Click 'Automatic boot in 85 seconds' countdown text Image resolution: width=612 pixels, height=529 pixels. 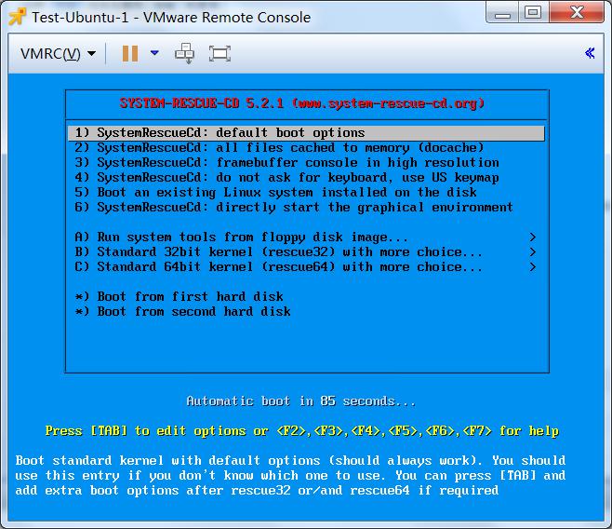pyautogui.click(x=300, y=401)
